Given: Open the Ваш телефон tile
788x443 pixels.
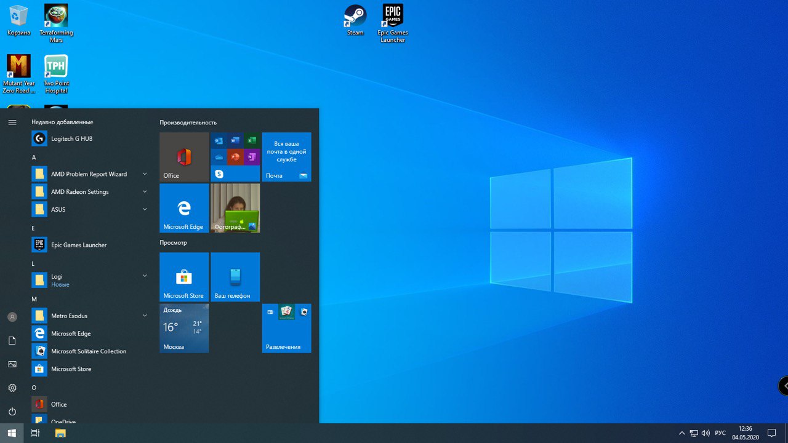Looking at the screenshot, I should pos(235,277).
